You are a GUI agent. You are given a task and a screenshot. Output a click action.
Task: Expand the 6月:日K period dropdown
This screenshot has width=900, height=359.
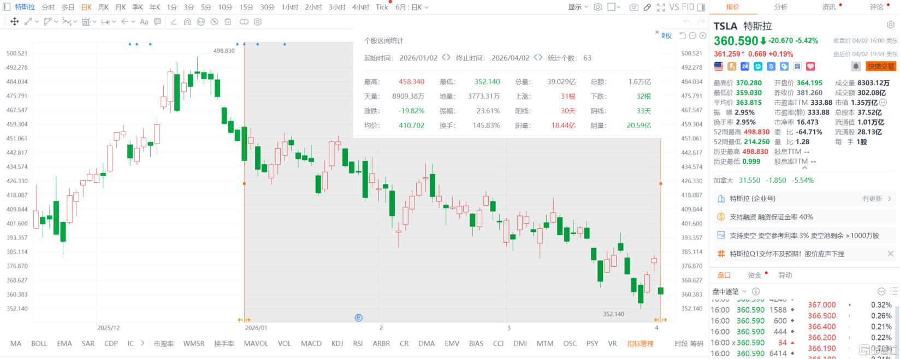tap(412, 7)
